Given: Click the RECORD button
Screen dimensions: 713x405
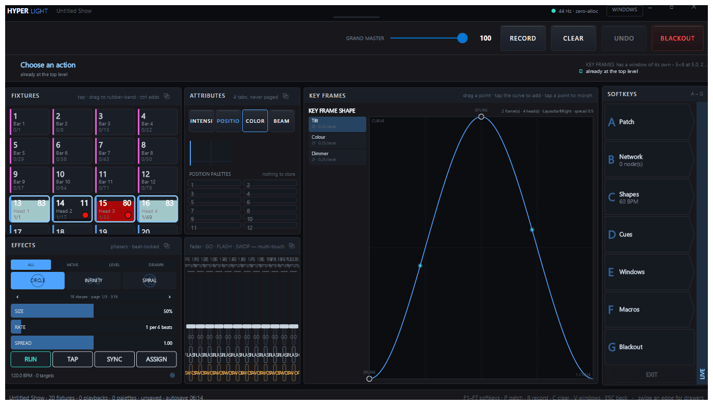Looking at the screenshot, I should [x=523, y=39].
